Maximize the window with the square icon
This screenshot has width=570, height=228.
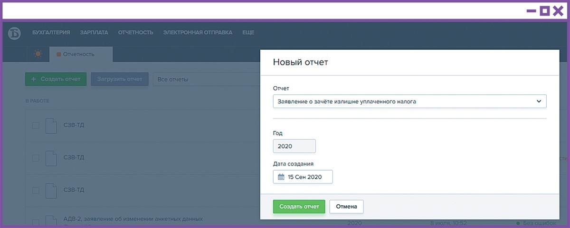[x=545, y=11]
